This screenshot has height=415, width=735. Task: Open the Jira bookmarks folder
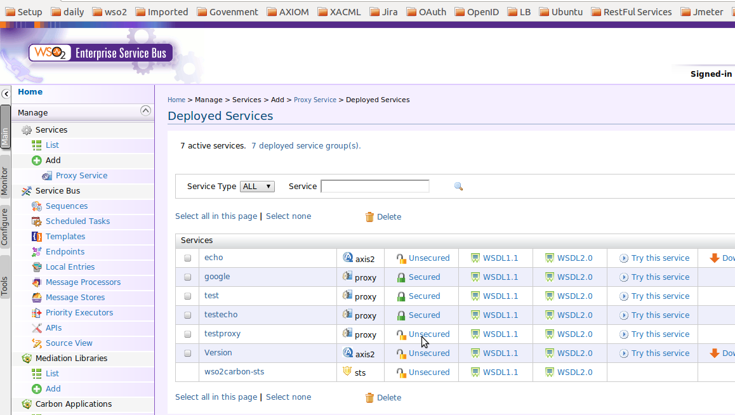click(383, 11)
